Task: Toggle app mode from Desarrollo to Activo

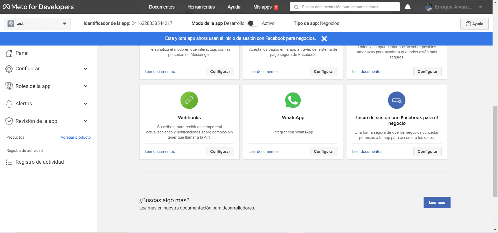Action: pyautogui.click(x=253, y=23)
